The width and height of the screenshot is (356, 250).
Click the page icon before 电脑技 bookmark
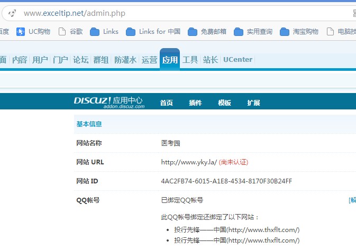(x=330, y=32)
